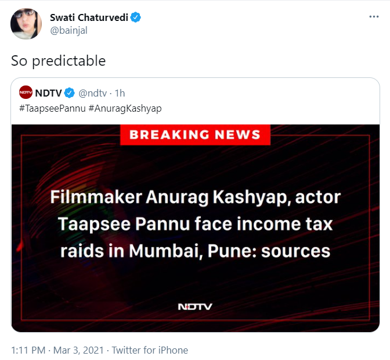Open the NDTV account name in quote
The image size is (390, 360).
coord(48,92)
